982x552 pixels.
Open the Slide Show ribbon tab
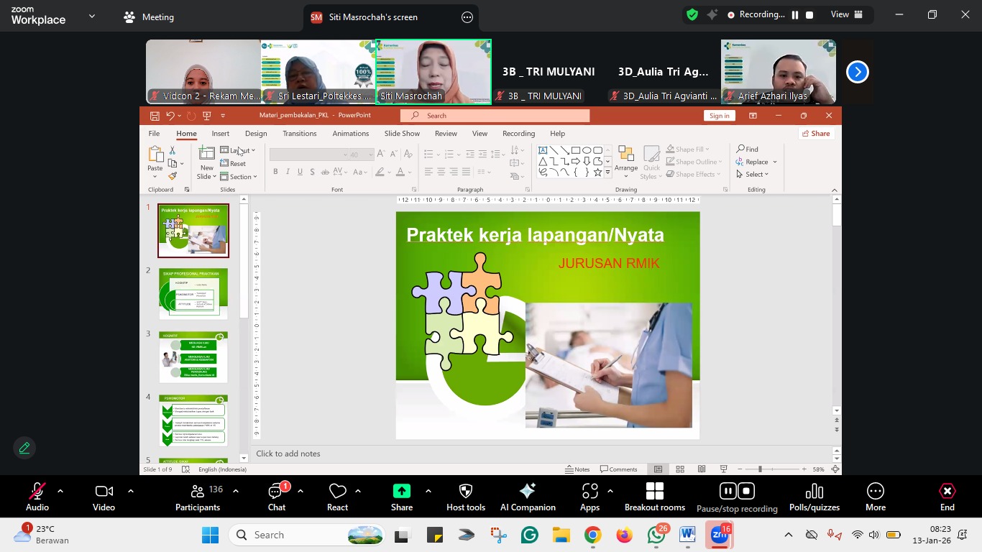(x=402, y=134)
